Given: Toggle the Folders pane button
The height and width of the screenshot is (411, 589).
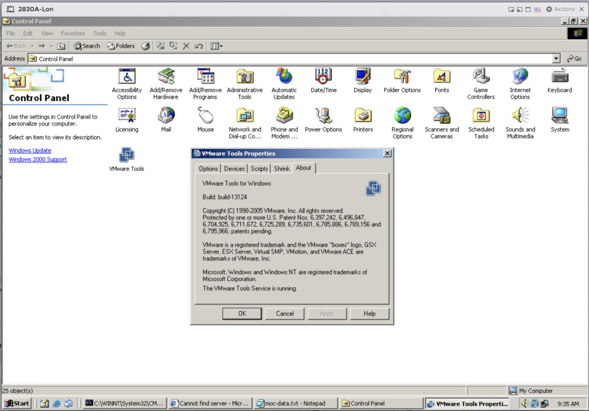Looking at the screenshot, I should (121, 46).
